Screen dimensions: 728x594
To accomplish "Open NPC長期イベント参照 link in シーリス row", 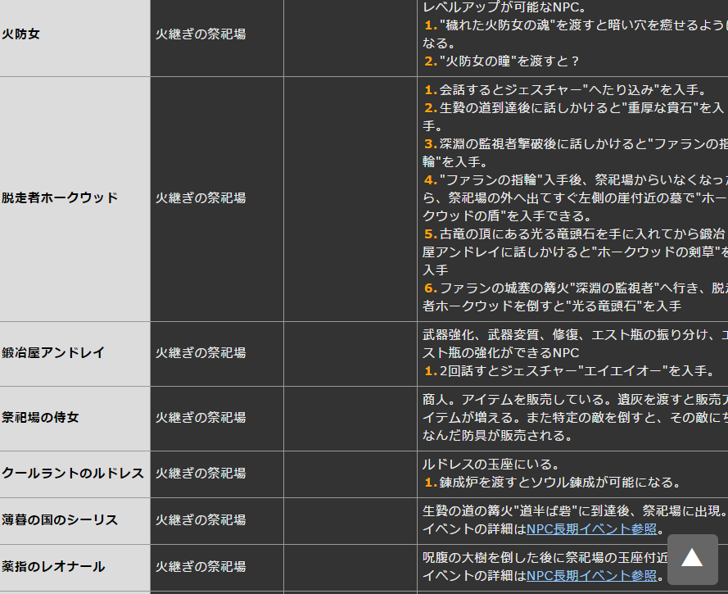I will (591, 529).
